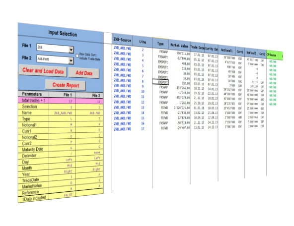294x226 pixels.
Task: Click the Input Selection panel title
Action: pyautogui.click(x=63, y=34)
